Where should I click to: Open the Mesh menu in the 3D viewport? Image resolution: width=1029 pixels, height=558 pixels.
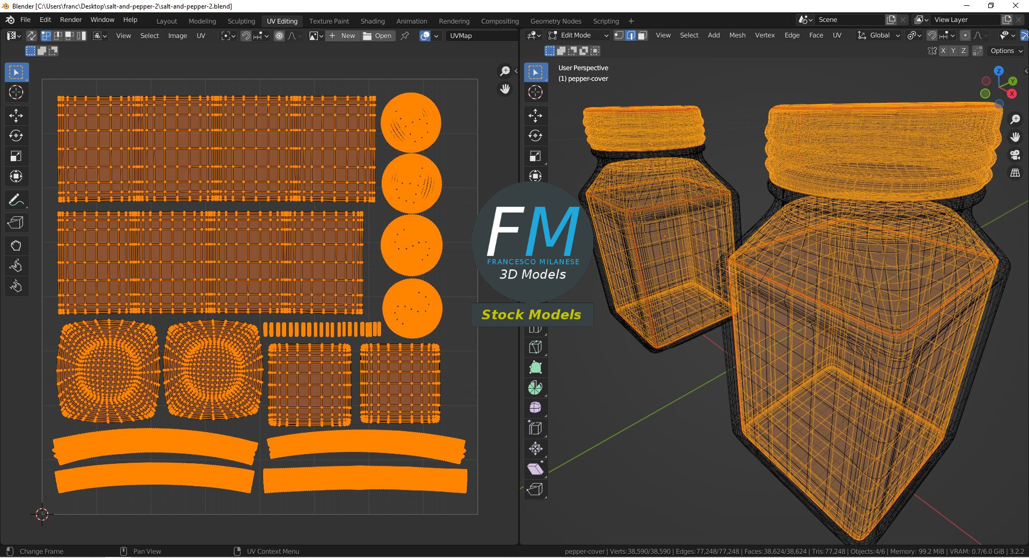737,35
